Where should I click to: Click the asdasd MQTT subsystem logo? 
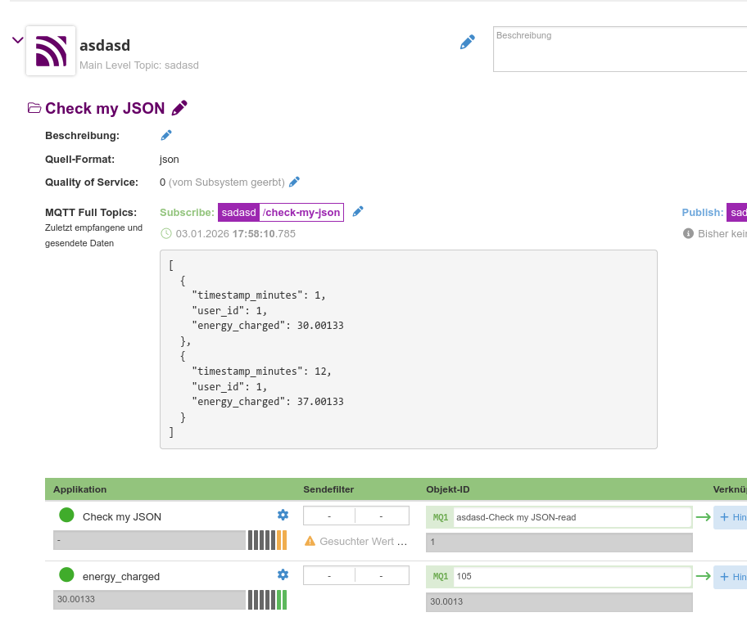click(x=51, y=51)
